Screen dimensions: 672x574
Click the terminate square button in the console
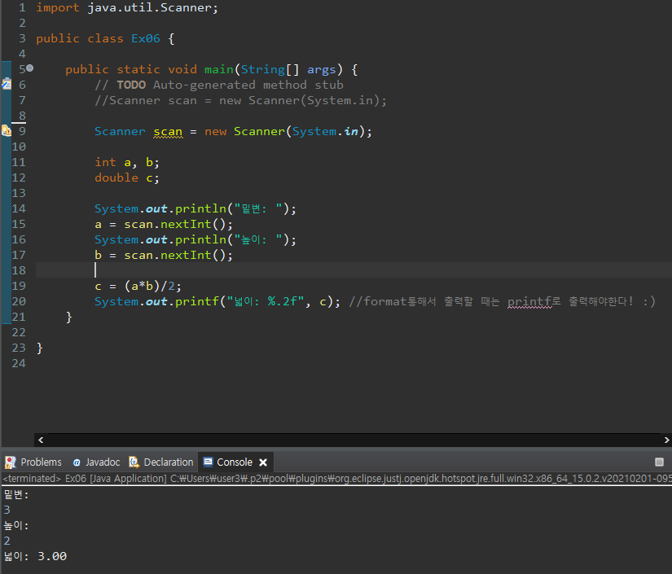tap(659, 462)
